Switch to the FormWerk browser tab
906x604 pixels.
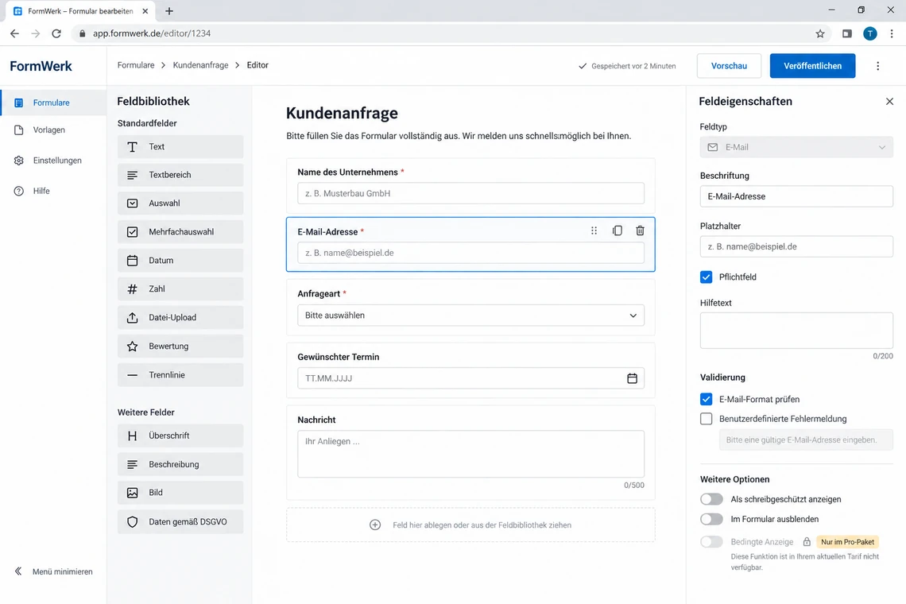[79, 11]
